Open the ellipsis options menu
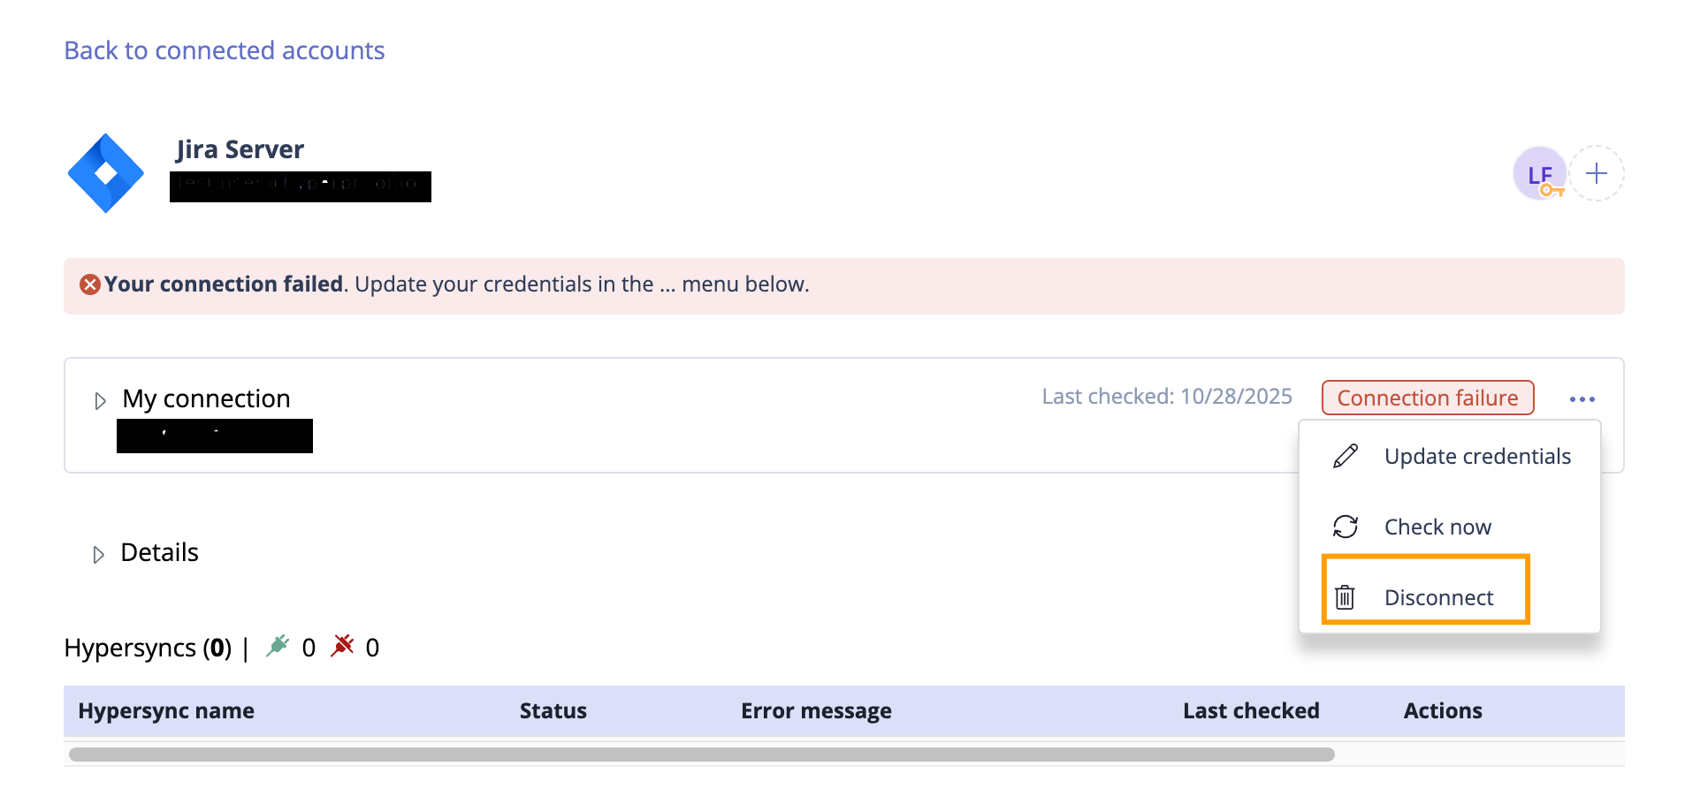Image resolution: width=1685 pixels, height=804 pixels. (x=1582, y=398)
